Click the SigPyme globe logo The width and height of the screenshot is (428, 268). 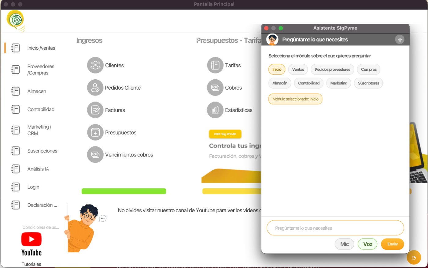point(16,20)
